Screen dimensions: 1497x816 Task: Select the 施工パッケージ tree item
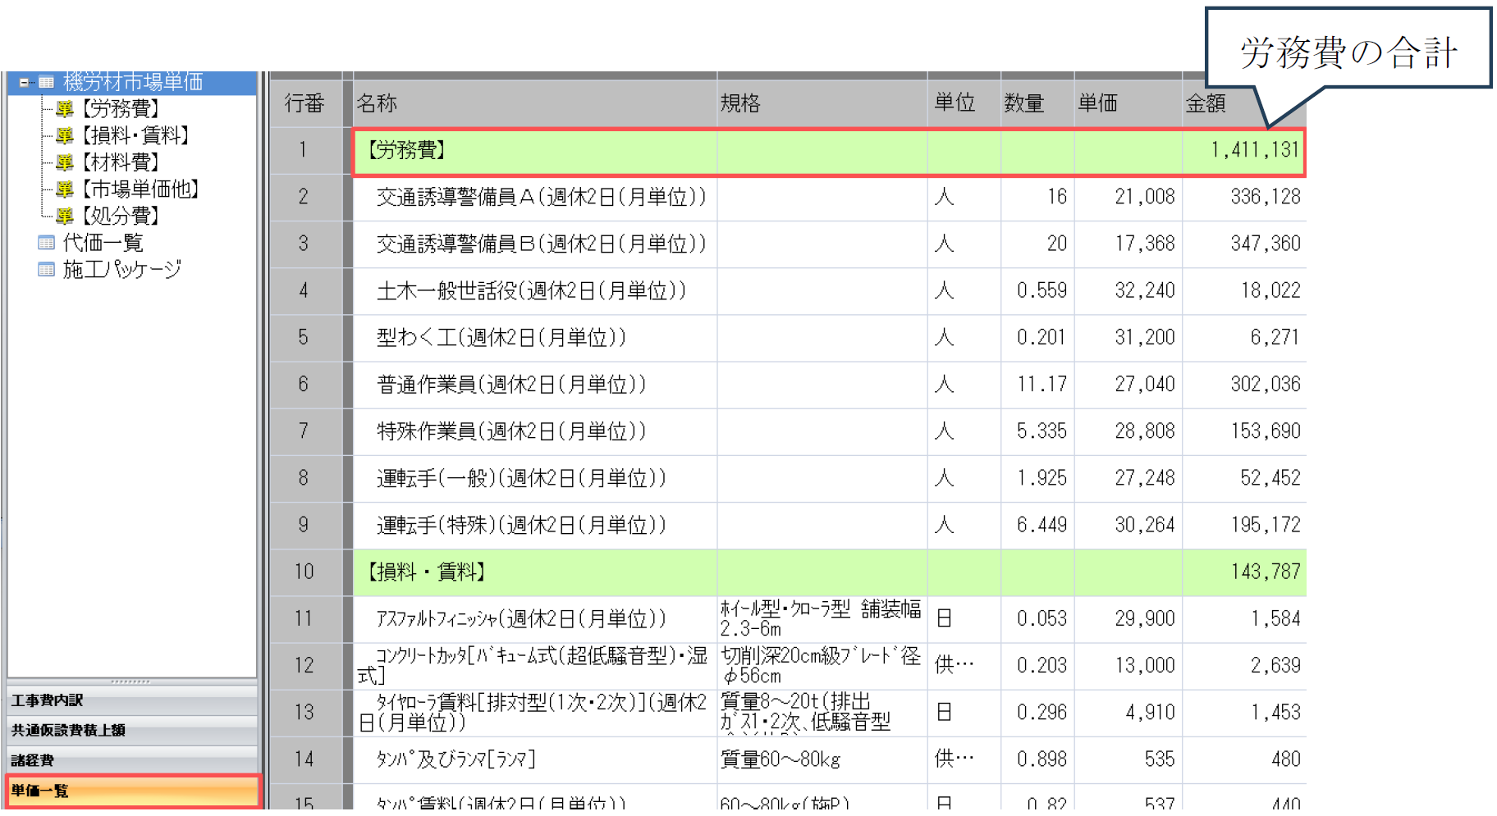tap(122, 270)
